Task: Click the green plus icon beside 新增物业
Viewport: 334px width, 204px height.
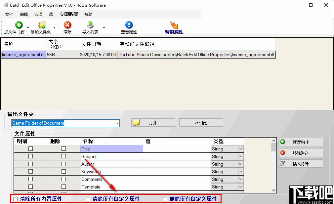Action: tap(282, 142)
